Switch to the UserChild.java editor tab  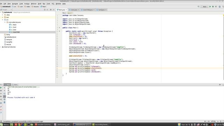(88, 10)
